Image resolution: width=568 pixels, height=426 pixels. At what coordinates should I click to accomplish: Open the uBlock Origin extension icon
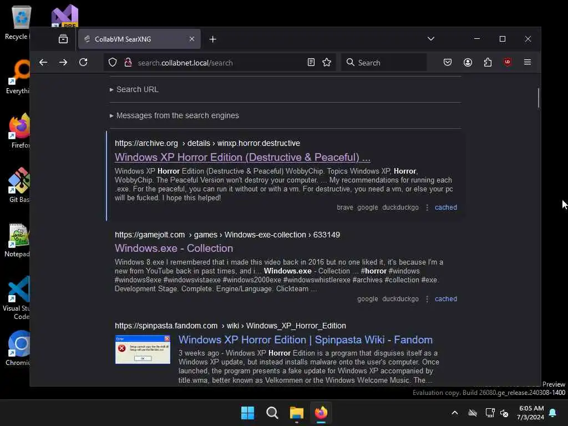pyautogui.click(x=508, y=62)
